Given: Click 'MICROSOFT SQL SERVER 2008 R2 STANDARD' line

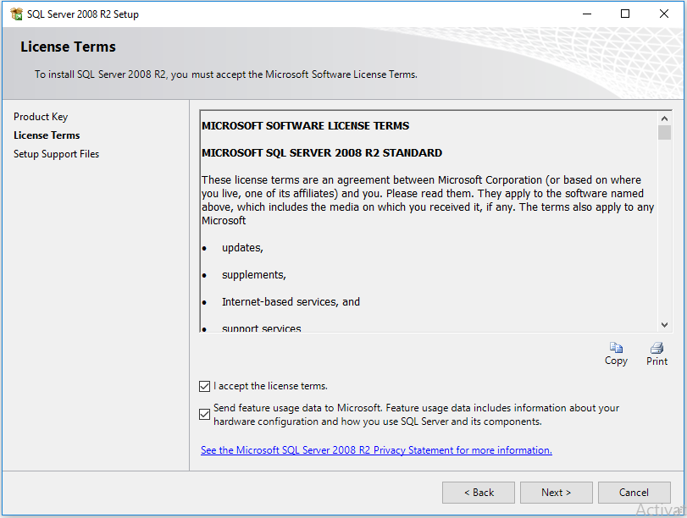Looking at the screenshot, I should (x=322, y=153).
